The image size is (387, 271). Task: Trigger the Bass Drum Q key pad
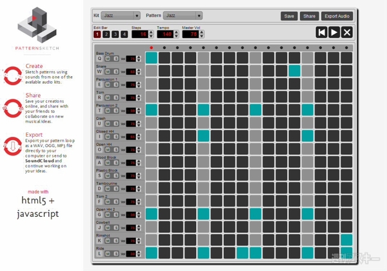click(99, 58)
